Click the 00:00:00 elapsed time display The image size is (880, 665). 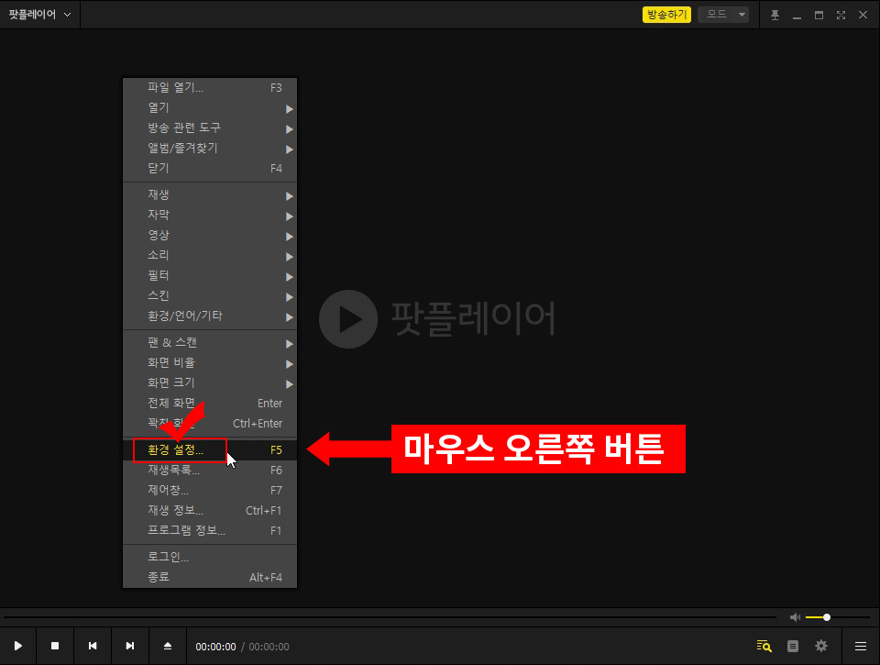coord(215,647)
